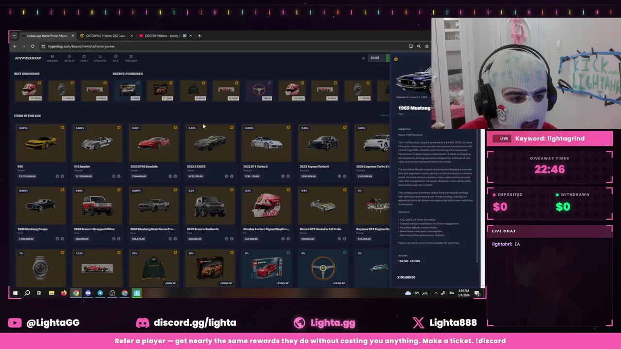Open the Monza SP1 Model card

pyautogui.click(x=323, y=214)
